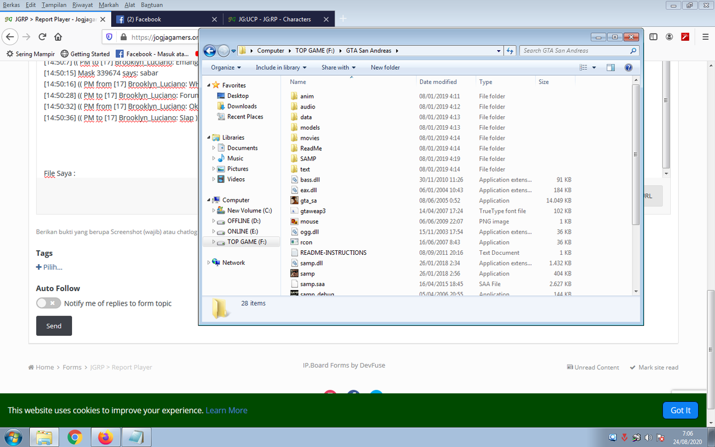Open the volume speaker tray icon
The image size is (715, 447).
648,438
